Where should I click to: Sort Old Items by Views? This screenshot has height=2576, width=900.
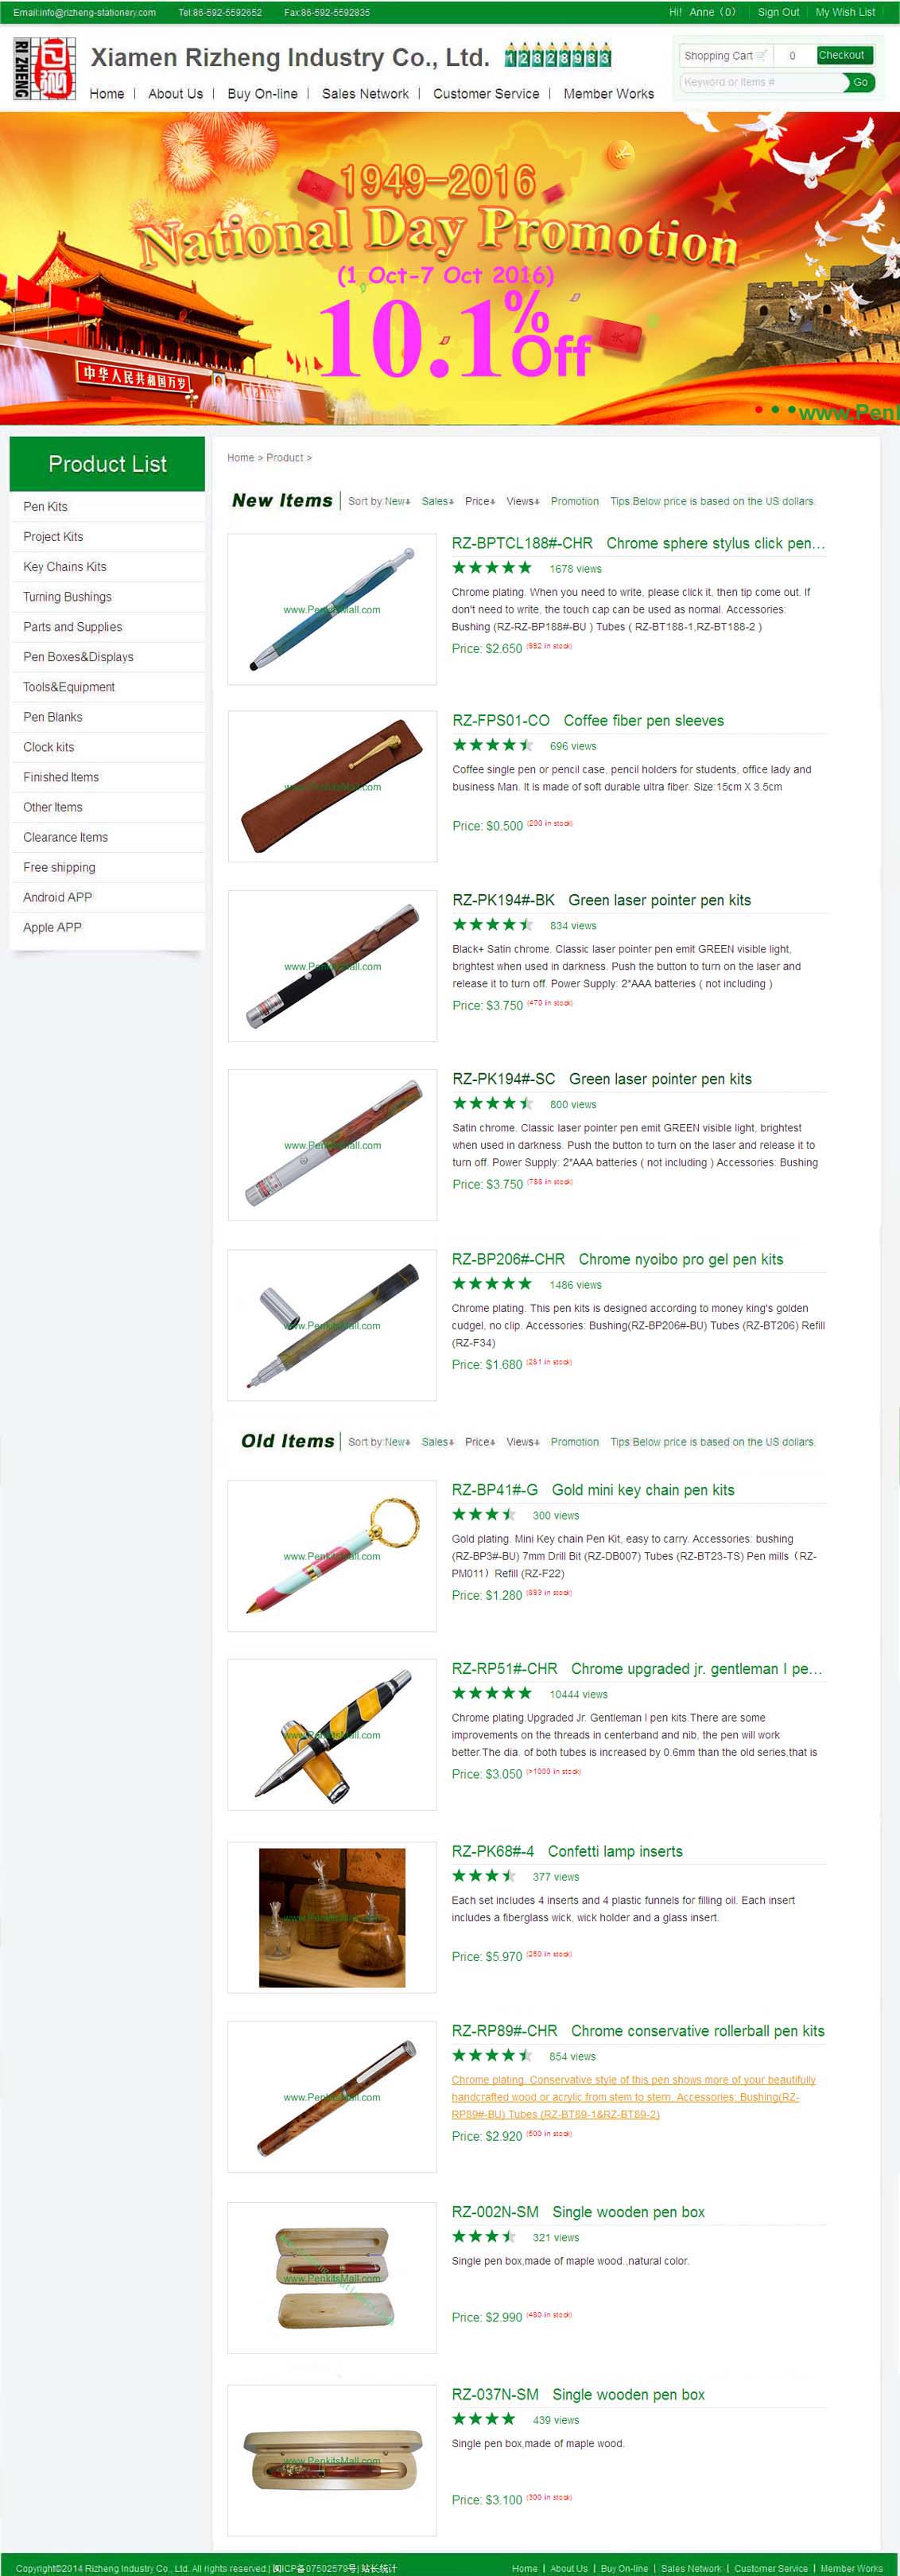522,1442
